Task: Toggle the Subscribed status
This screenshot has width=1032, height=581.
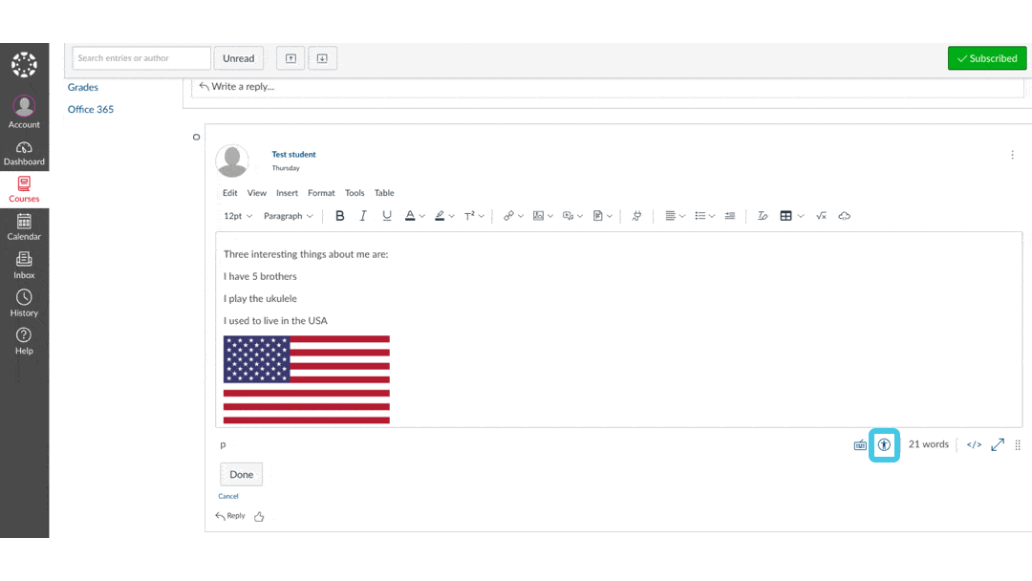Action: pos(987,57)
